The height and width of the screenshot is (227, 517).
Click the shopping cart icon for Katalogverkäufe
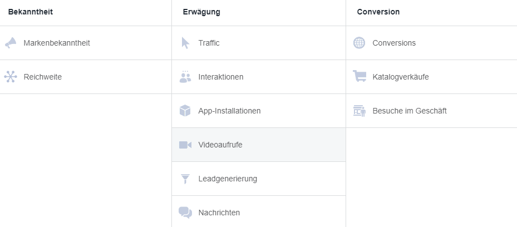360,77
